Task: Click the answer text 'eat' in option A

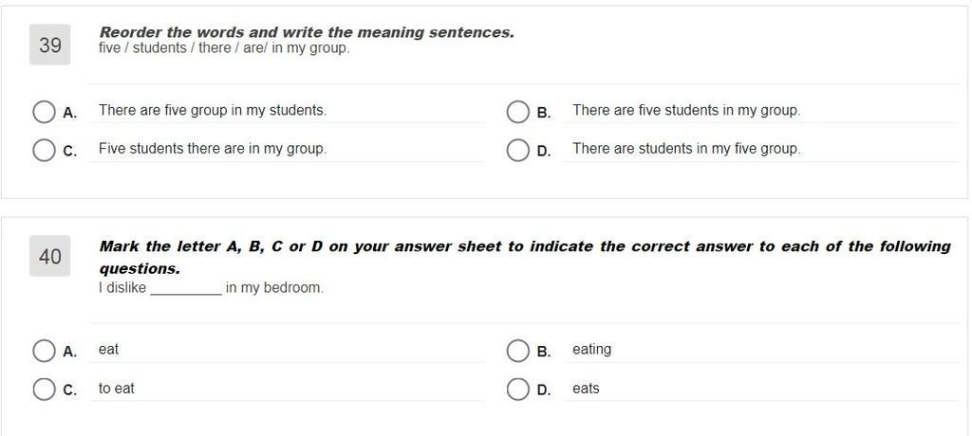Action: (x=108, y=350)
